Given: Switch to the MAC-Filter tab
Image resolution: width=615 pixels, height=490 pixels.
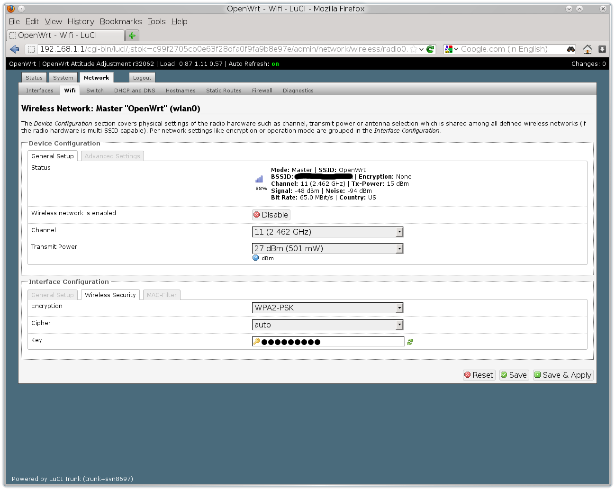Looking at the screenshot, I should point(162,295).
